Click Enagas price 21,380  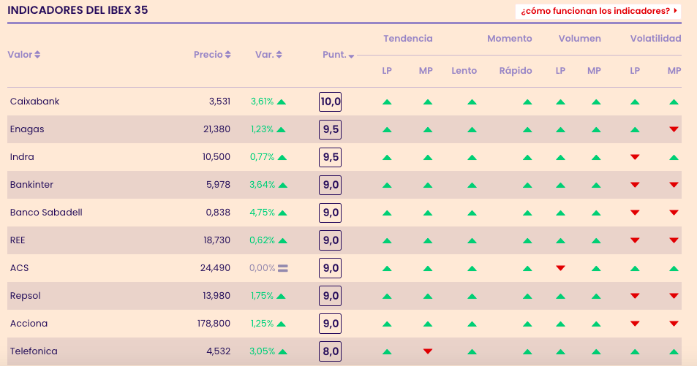(217, 129)
